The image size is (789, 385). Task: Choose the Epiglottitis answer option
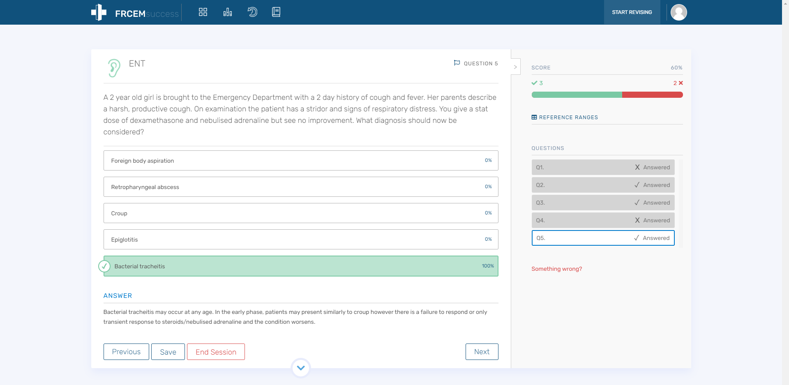pos(301,240)
